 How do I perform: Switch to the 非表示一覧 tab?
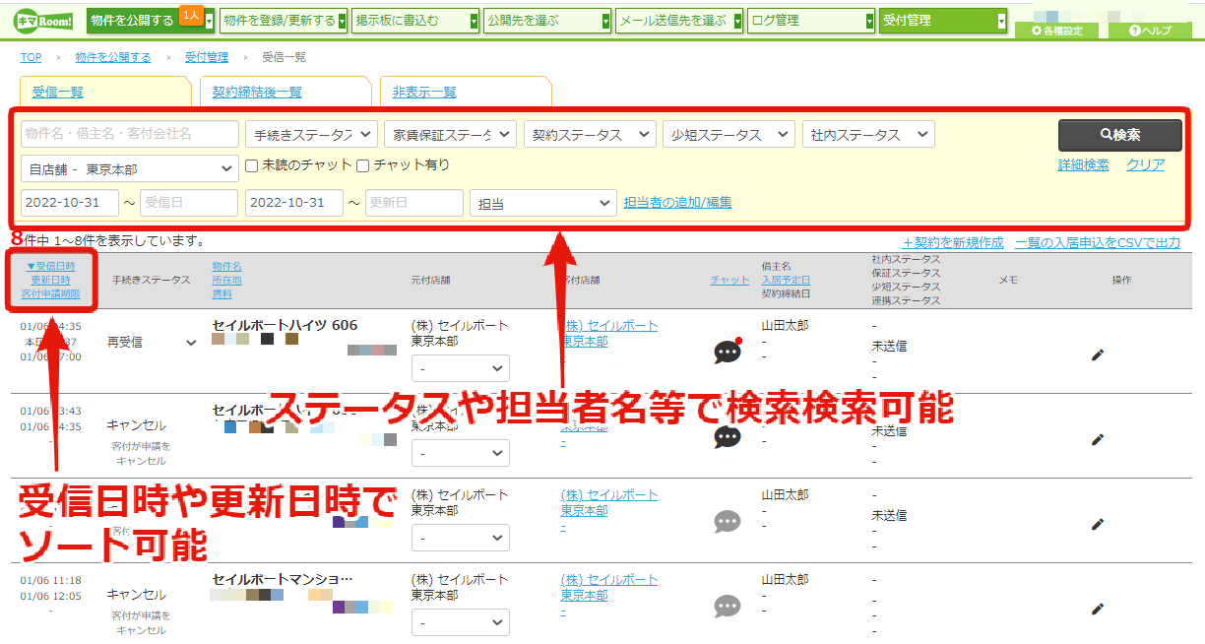point(424,92)
